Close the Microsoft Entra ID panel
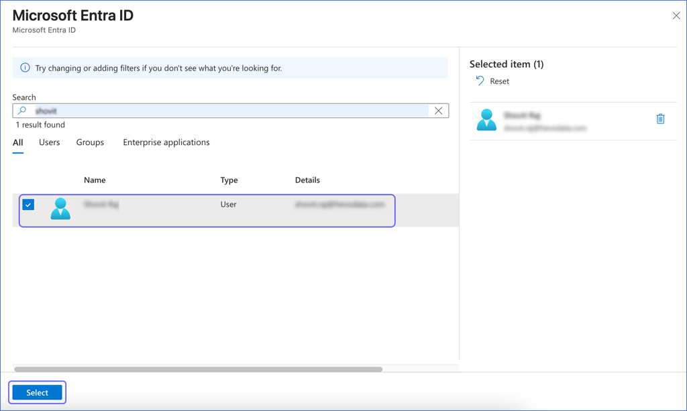687x411 pixels. [676, 16]
